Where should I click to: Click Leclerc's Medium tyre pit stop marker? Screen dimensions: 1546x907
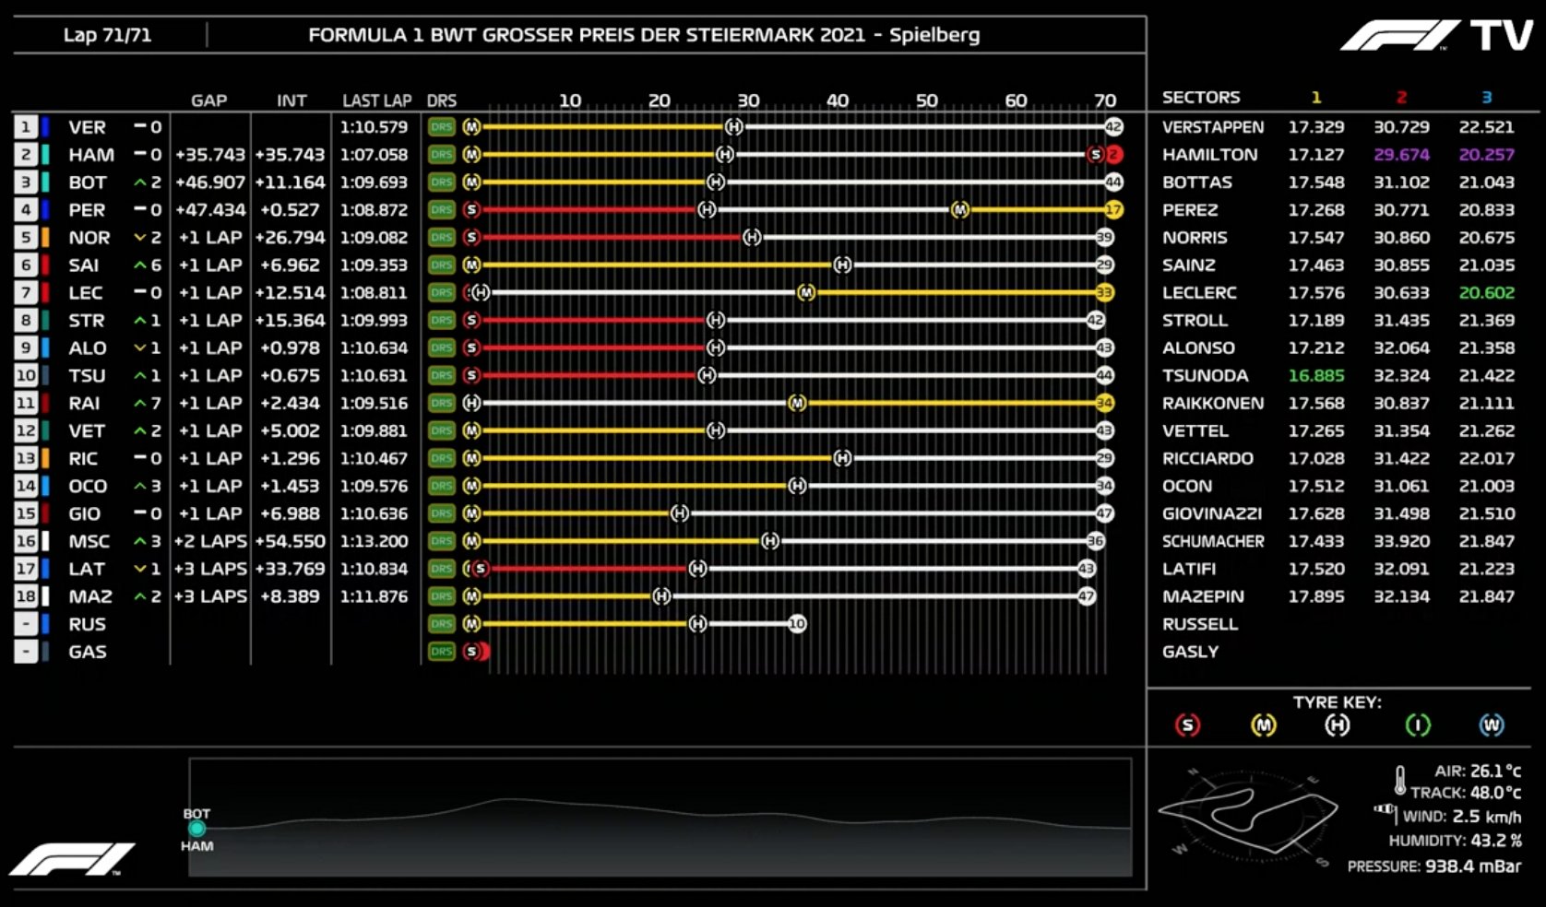(806, 293)
